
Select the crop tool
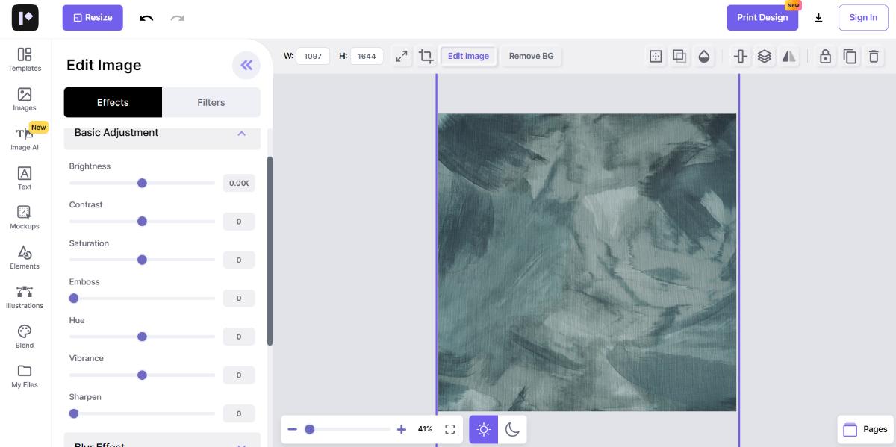(426, 56)
